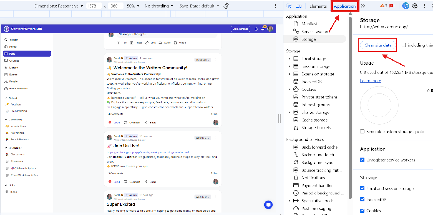Image resolution: width=433 pixels, height=215 pixels.
Task: Collapse the Cohort sidebar section
Action: point(6,98)
